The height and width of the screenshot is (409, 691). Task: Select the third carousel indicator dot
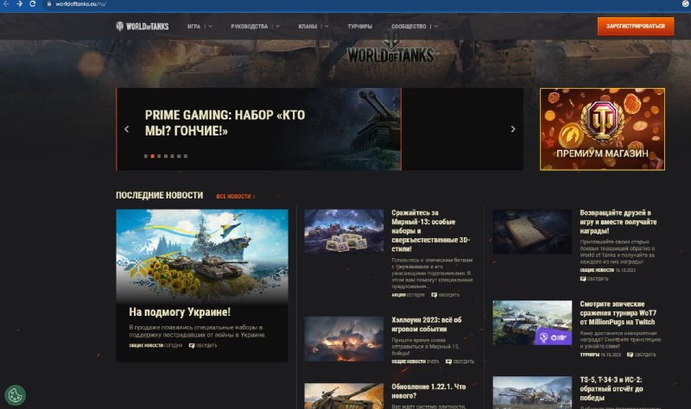pyautogui.click(x=159, y=156)
